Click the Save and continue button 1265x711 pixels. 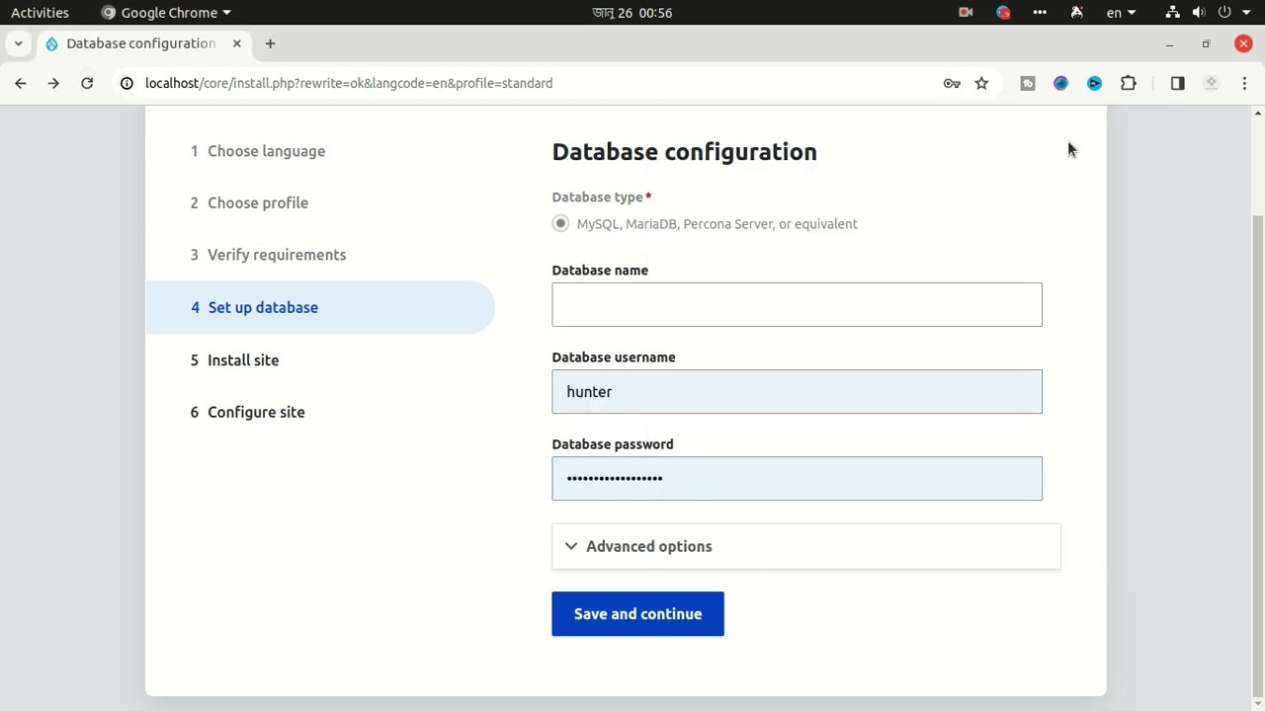(637, 614)
